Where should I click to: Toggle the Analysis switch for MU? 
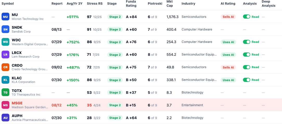(x=247, y=17)
